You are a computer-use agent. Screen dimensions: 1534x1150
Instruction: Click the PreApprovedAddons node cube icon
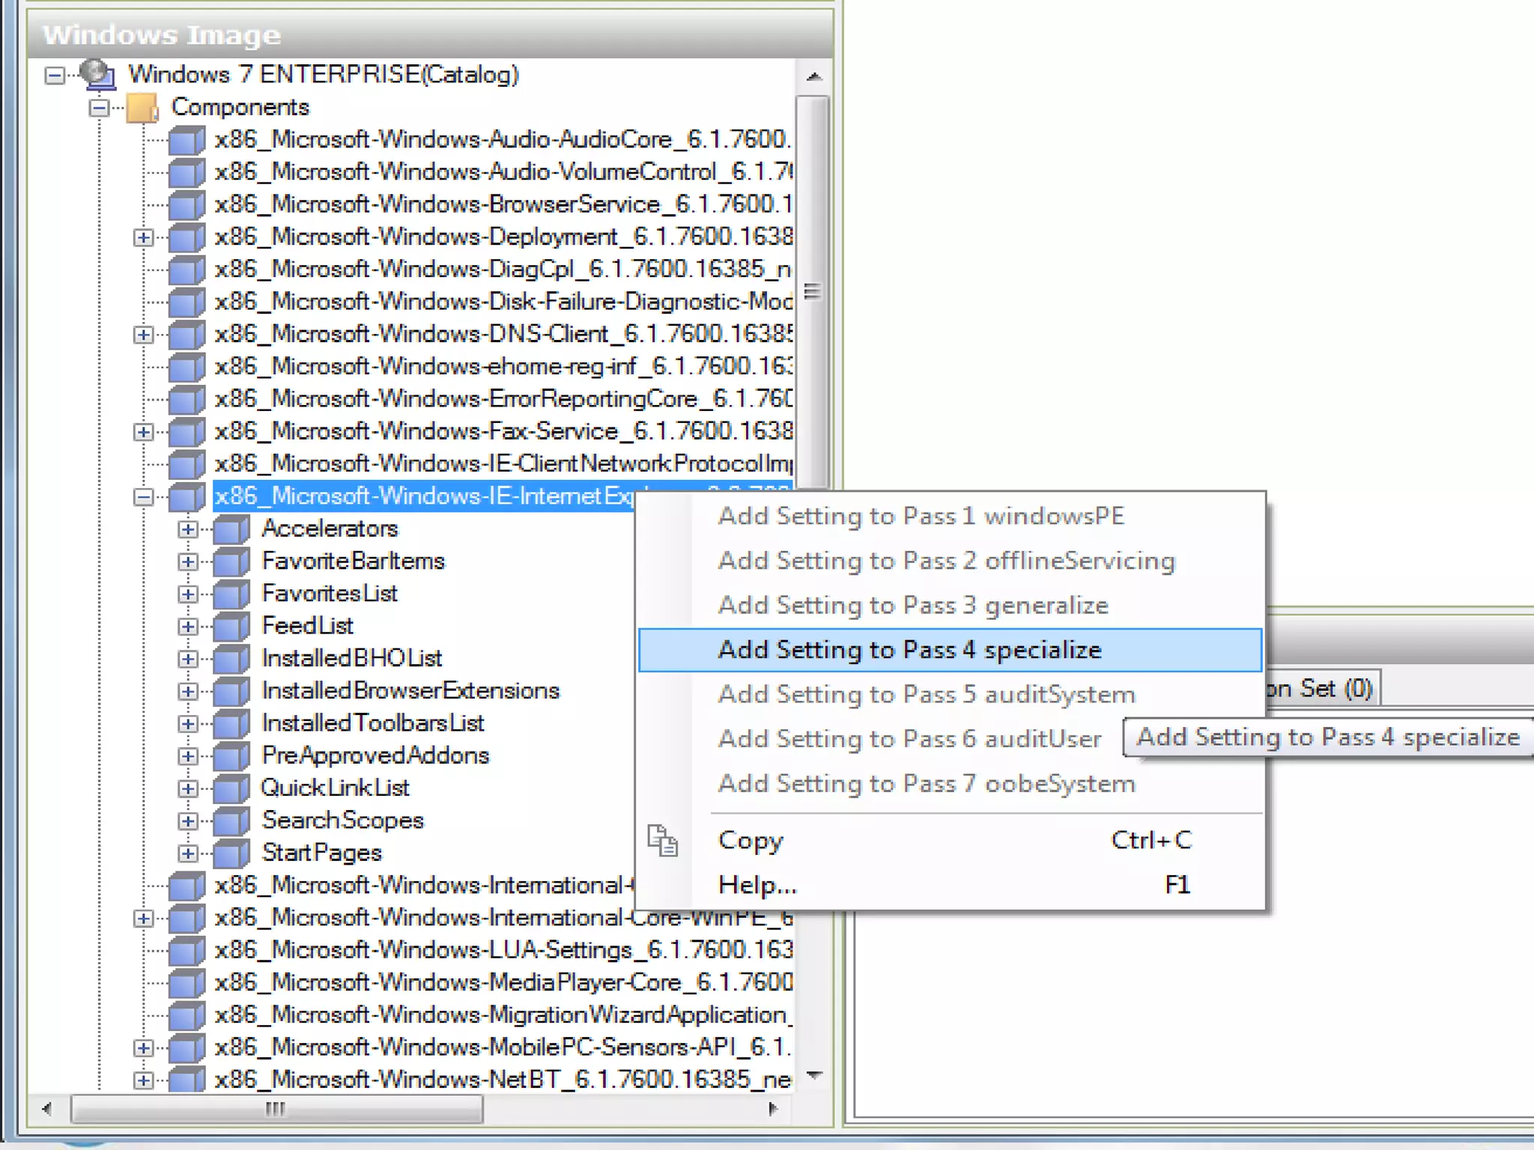point(231,756)
